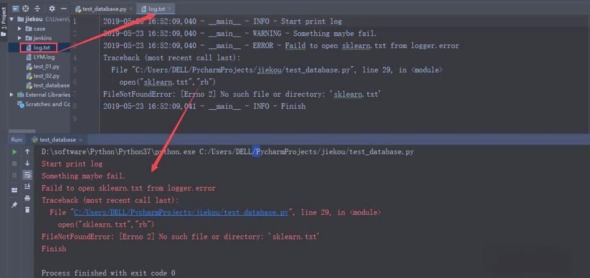Jump up the stack trace with the up arrow

click(27, 151)
